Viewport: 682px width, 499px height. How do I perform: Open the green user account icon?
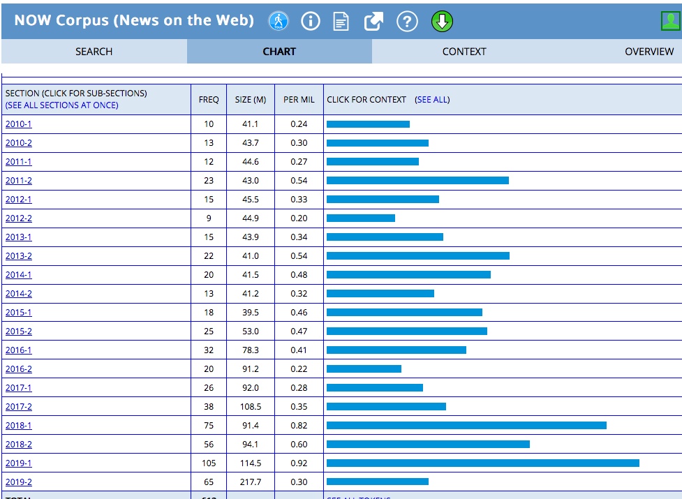[x=671, y=21]
